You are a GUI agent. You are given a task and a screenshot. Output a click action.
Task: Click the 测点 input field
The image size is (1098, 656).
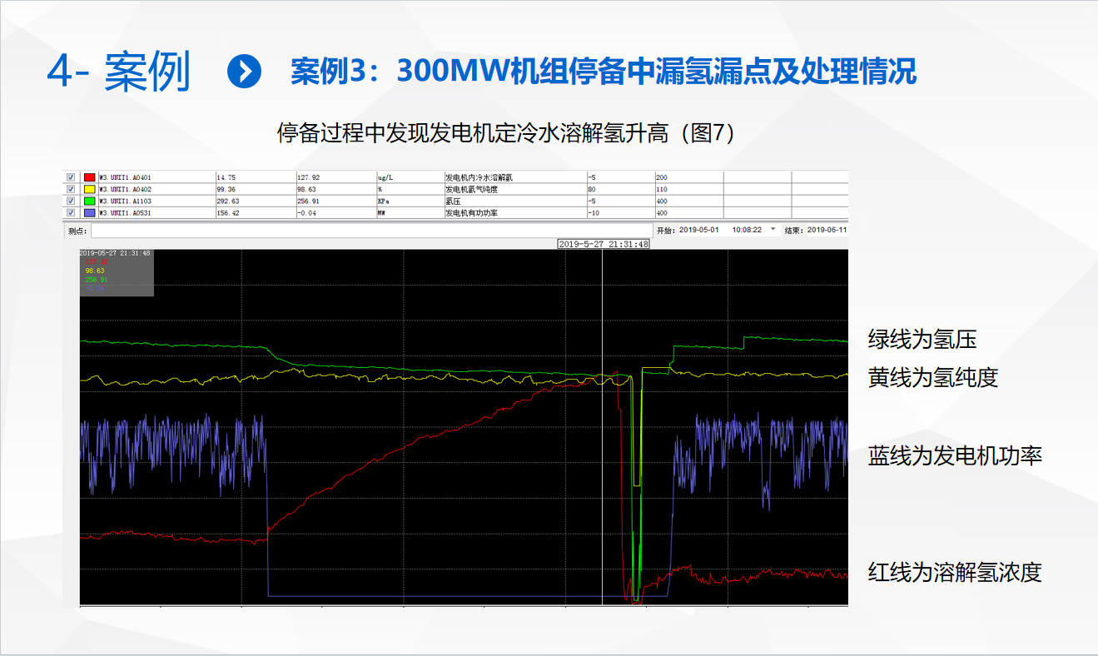tap(370, 231)
